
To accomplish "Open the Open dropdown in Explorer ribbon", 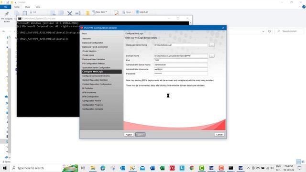I will [128, 12].
